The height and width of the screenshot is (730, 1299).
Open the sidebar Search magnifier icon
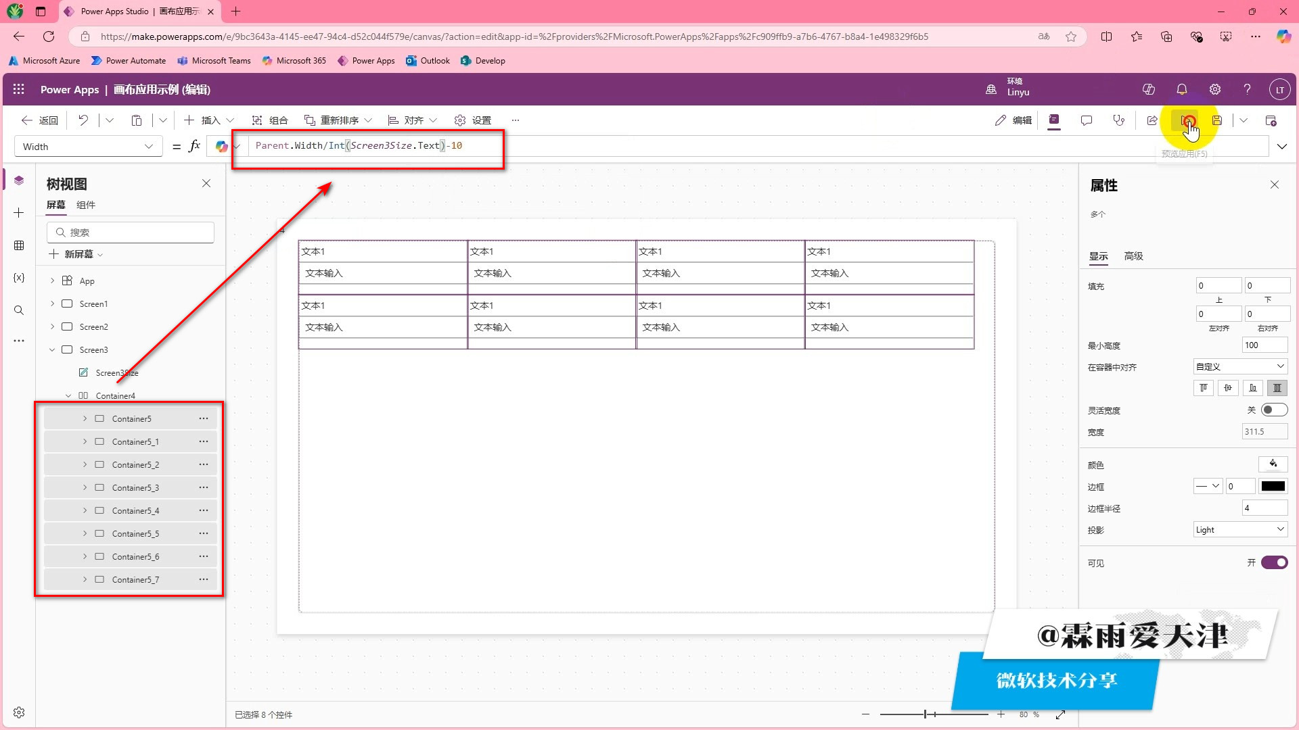click(19, 310)
